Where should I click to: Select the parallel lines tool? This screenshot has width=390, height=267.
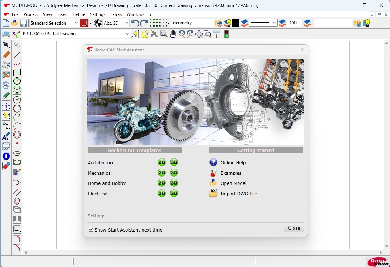click(x=17, y=192)
